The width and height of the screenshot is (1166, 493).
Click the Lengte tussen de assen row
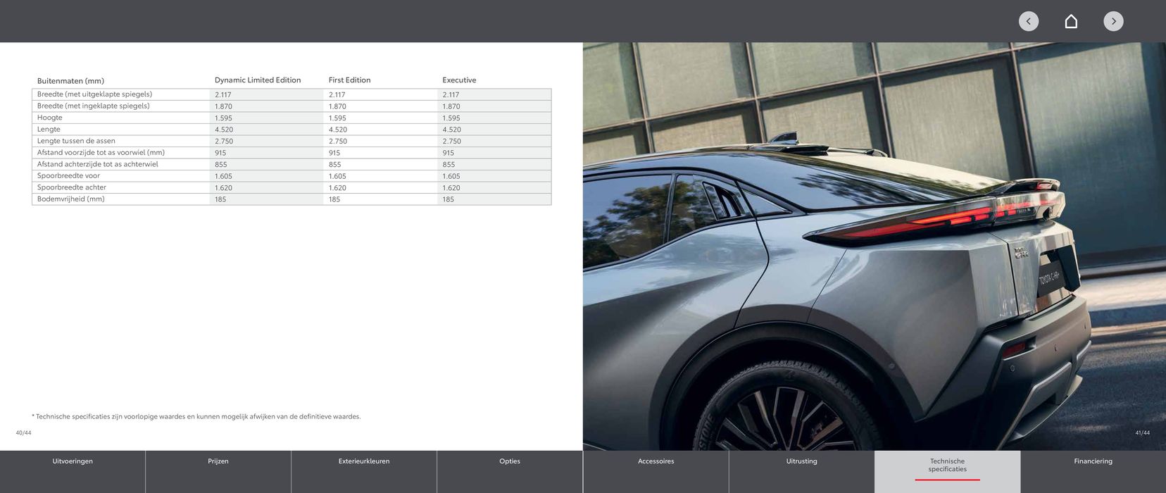76,141
